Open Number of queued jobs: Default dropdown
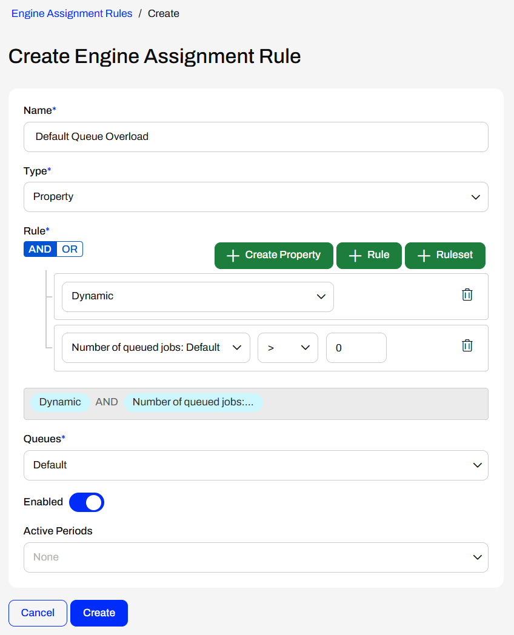 point(156,347)
